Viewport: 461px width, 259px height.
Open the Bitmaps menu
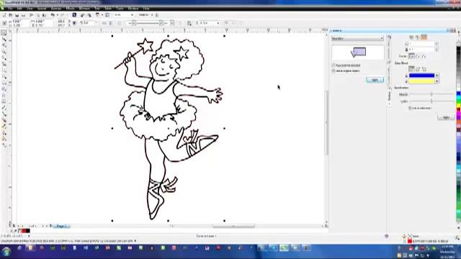pyautogui.click(x=84, y=9)
